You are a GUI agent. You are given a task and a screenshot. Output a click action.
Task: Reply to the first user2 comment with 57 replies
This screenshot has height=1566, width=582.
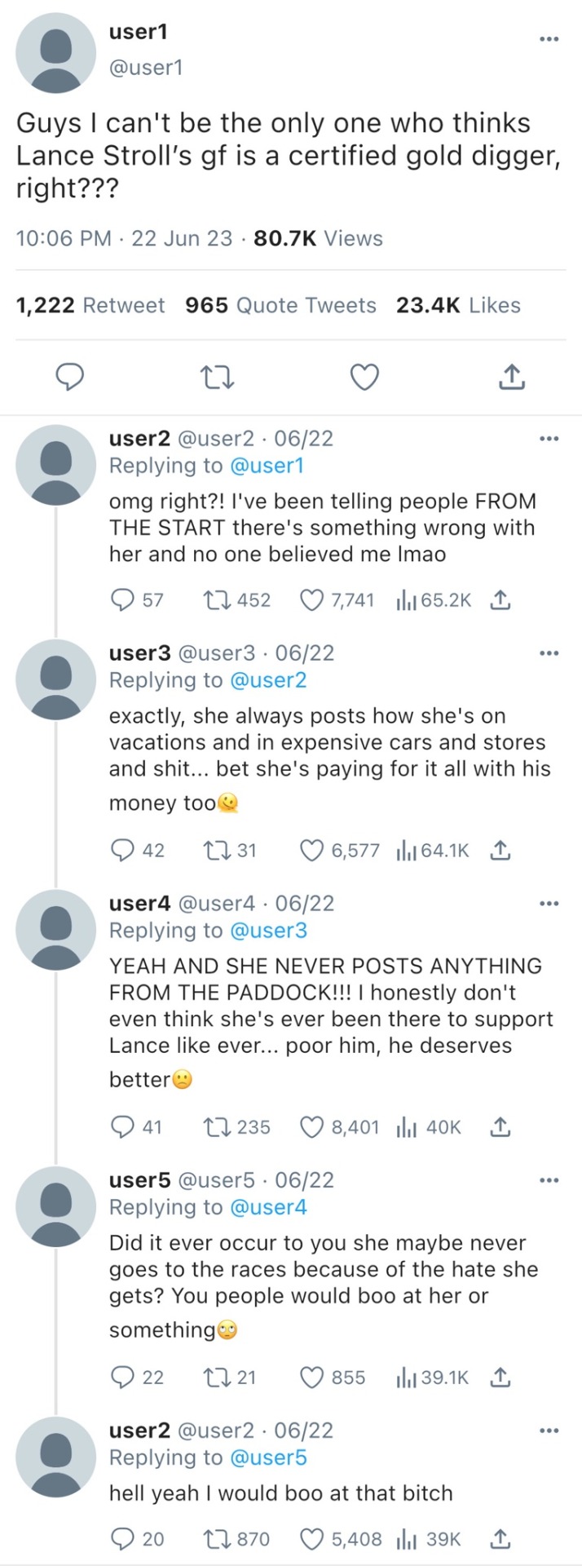(x=122, y=600)
